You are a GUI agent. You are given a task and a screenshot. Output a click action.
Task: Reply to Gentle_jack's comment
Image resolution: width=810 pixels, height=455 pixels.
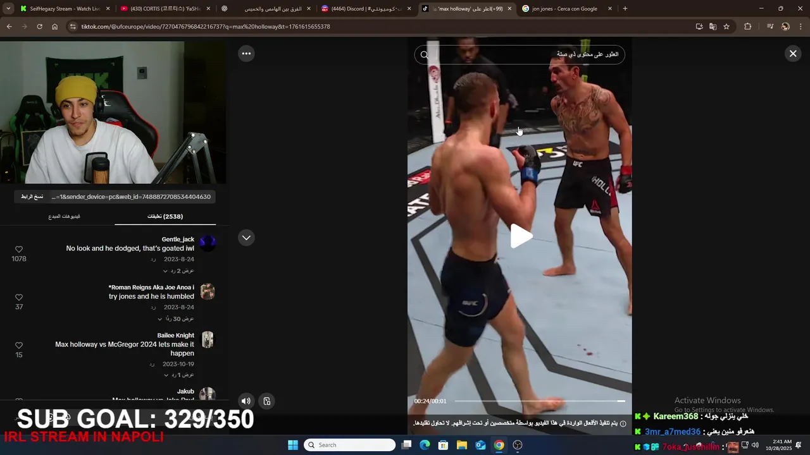(x=153, y=259)
